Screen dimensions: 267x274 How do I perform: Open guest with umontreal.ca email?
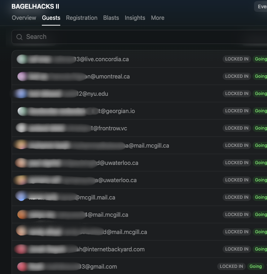coord(139,76)
